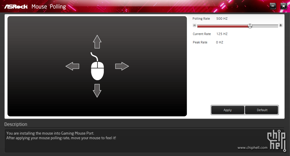
Task: Increase polling rate with the plus icon
Action: (x=280, y=25)
